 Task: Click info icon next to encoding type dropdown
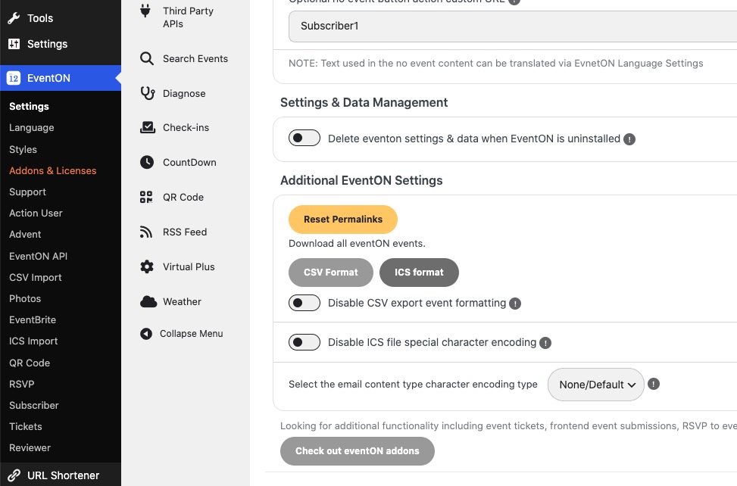[654, 384]
